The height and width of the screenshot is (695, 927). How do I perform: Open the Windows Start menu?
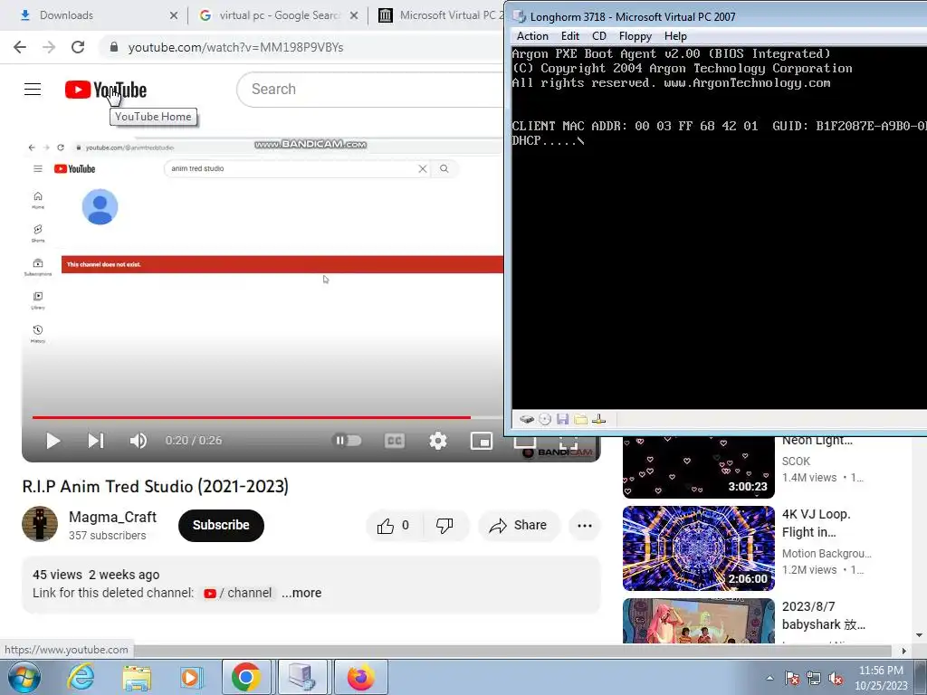coord(24,677)
